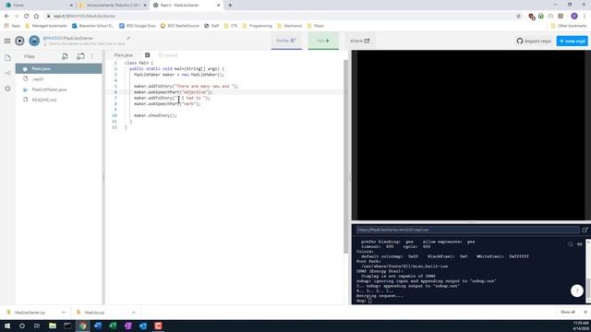Click line 5 addToStory code line
Screen dimensions: 591x332
coord(187,86)
